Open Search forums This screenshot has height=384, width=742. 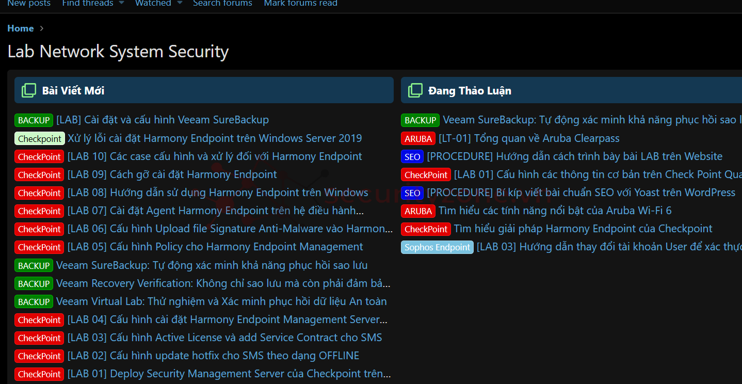[222, 3]
